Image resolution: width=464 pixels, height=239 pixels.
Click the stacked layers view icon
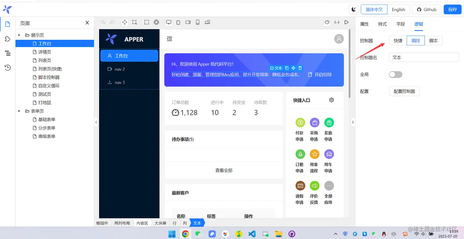coord(156,22)
